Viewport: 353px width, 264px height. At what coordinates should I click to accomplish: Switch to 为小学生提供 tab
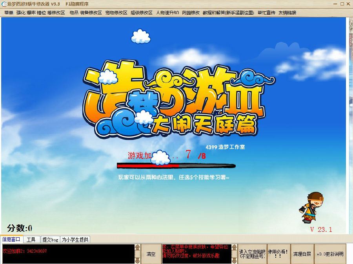(x=75, y=239)
